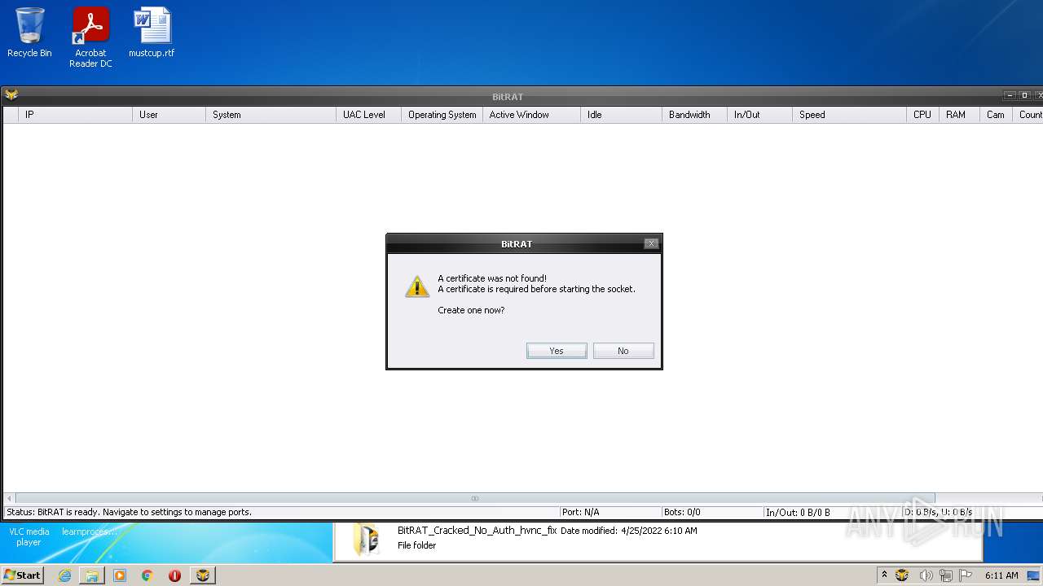Open Acrobat Reader DC desktop shortcut
Image resolution: width=1043 pixels, height=586 pixels.
point(90,37)
